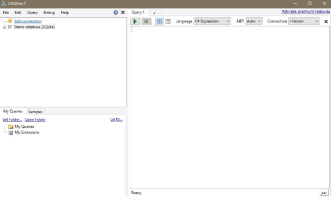Click the Add connection link
This screenshot has height=197, width=331.
pyautogui.click(x=28, y=21)
